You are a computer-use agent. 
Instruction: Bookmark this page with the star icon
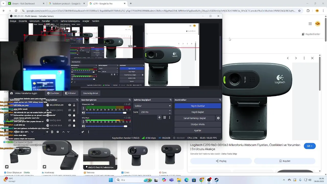[x=300, y=11]
